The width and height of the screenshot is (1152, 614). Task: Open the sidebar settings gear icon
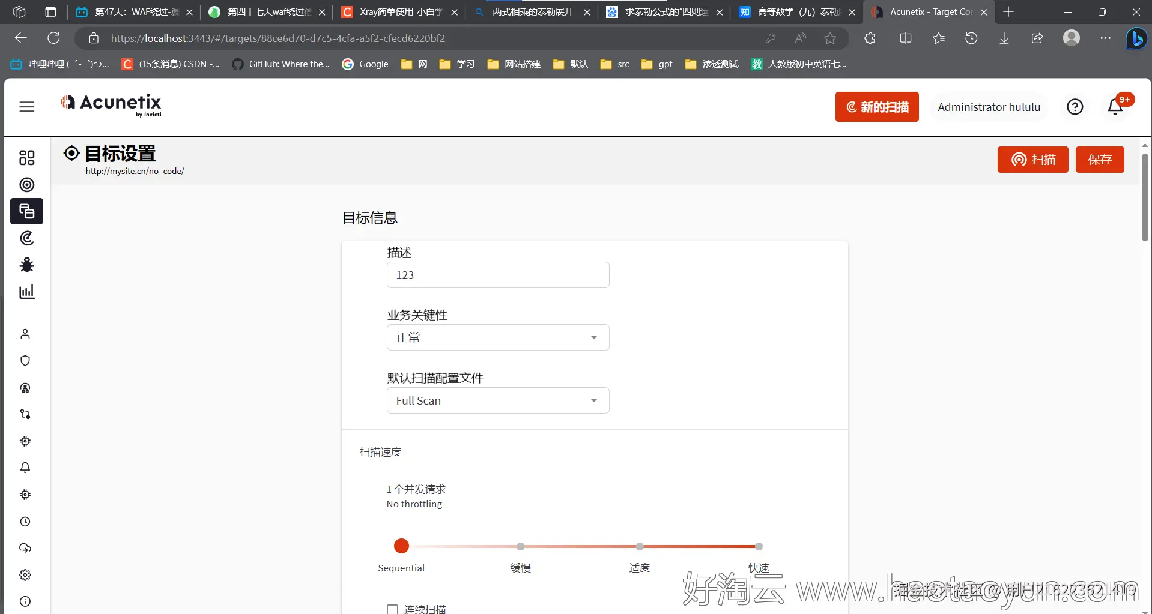25,574
